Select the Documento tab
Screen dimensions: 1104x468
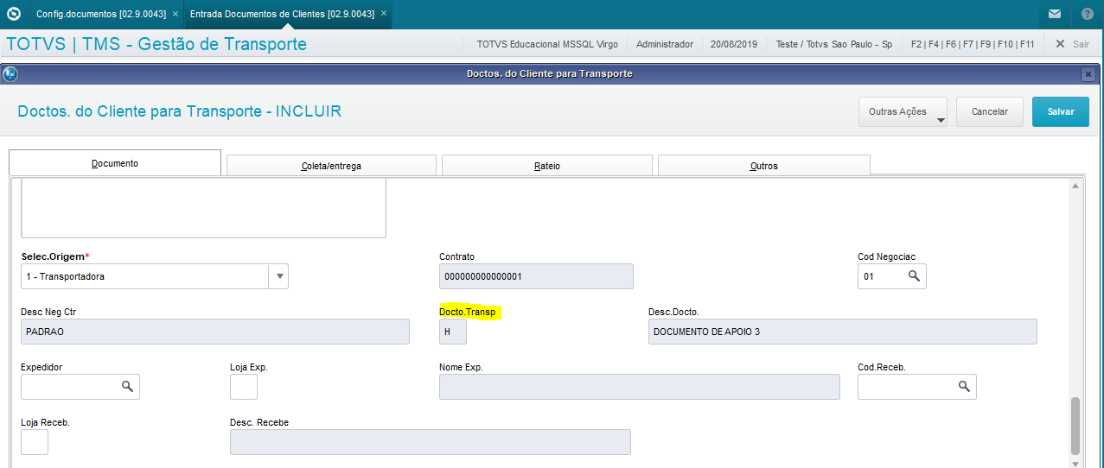[115, 163]
